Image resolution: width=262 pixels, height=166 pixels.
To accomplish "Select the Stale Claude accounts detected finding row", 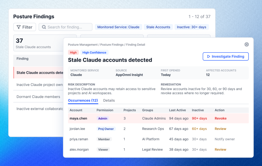I will (38, 73).
